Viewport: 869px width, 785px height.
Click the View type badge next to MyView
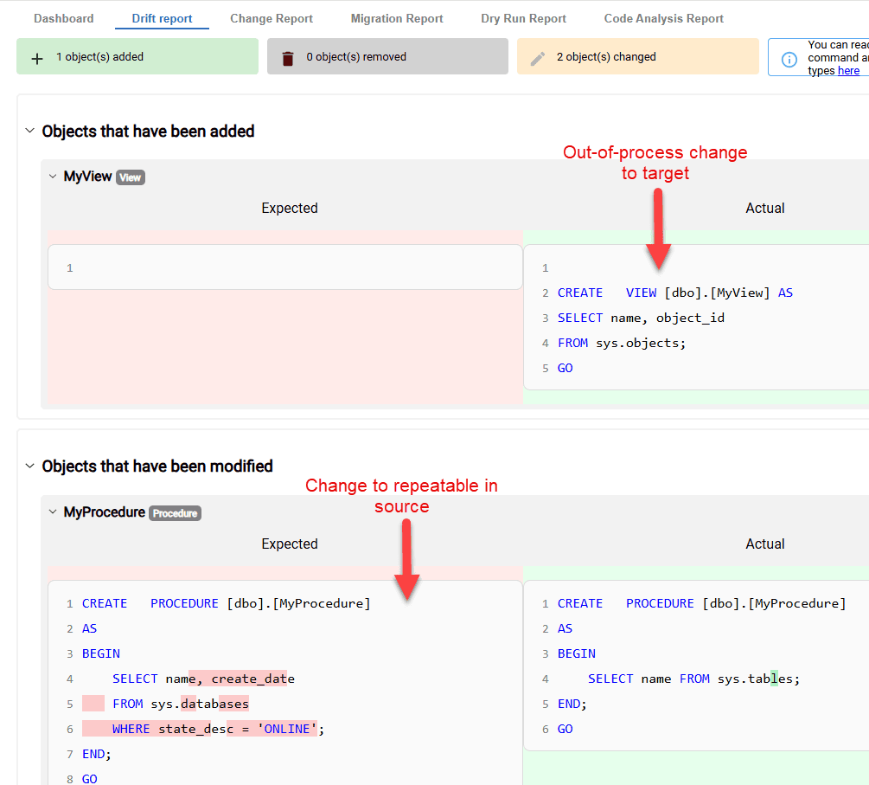[x=131, y=177]
